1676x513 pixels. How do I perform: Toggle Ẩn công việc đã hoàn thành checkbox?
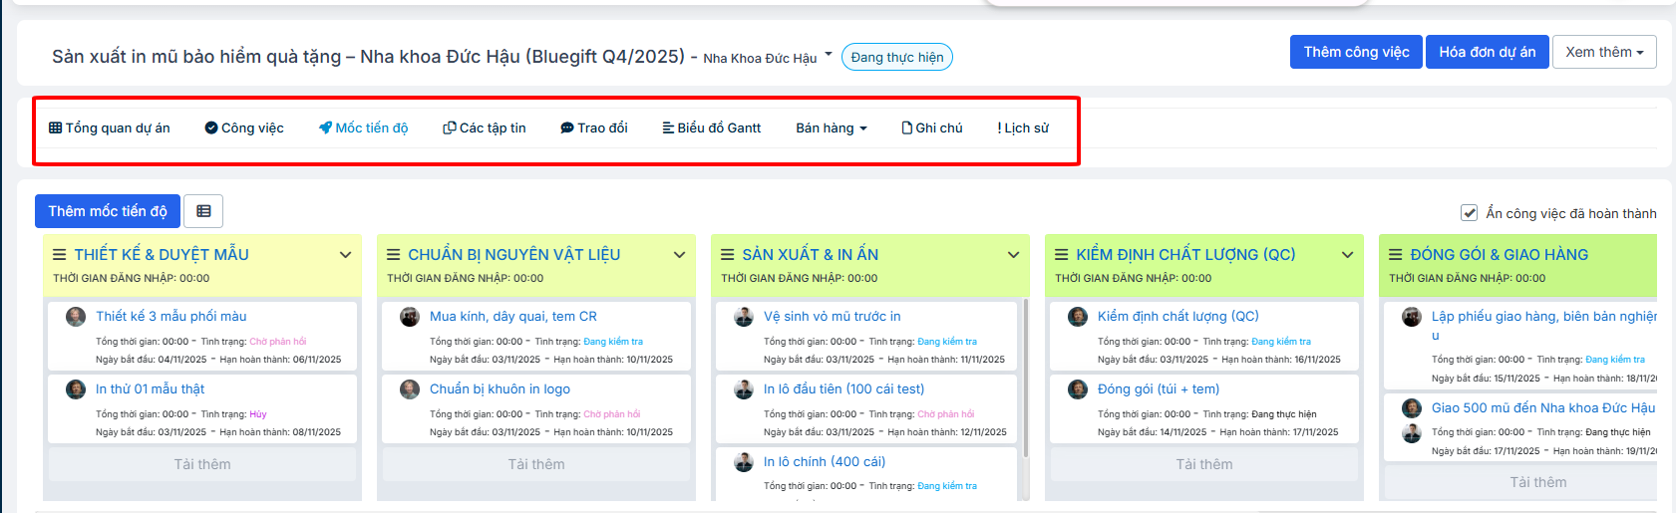1469,213
